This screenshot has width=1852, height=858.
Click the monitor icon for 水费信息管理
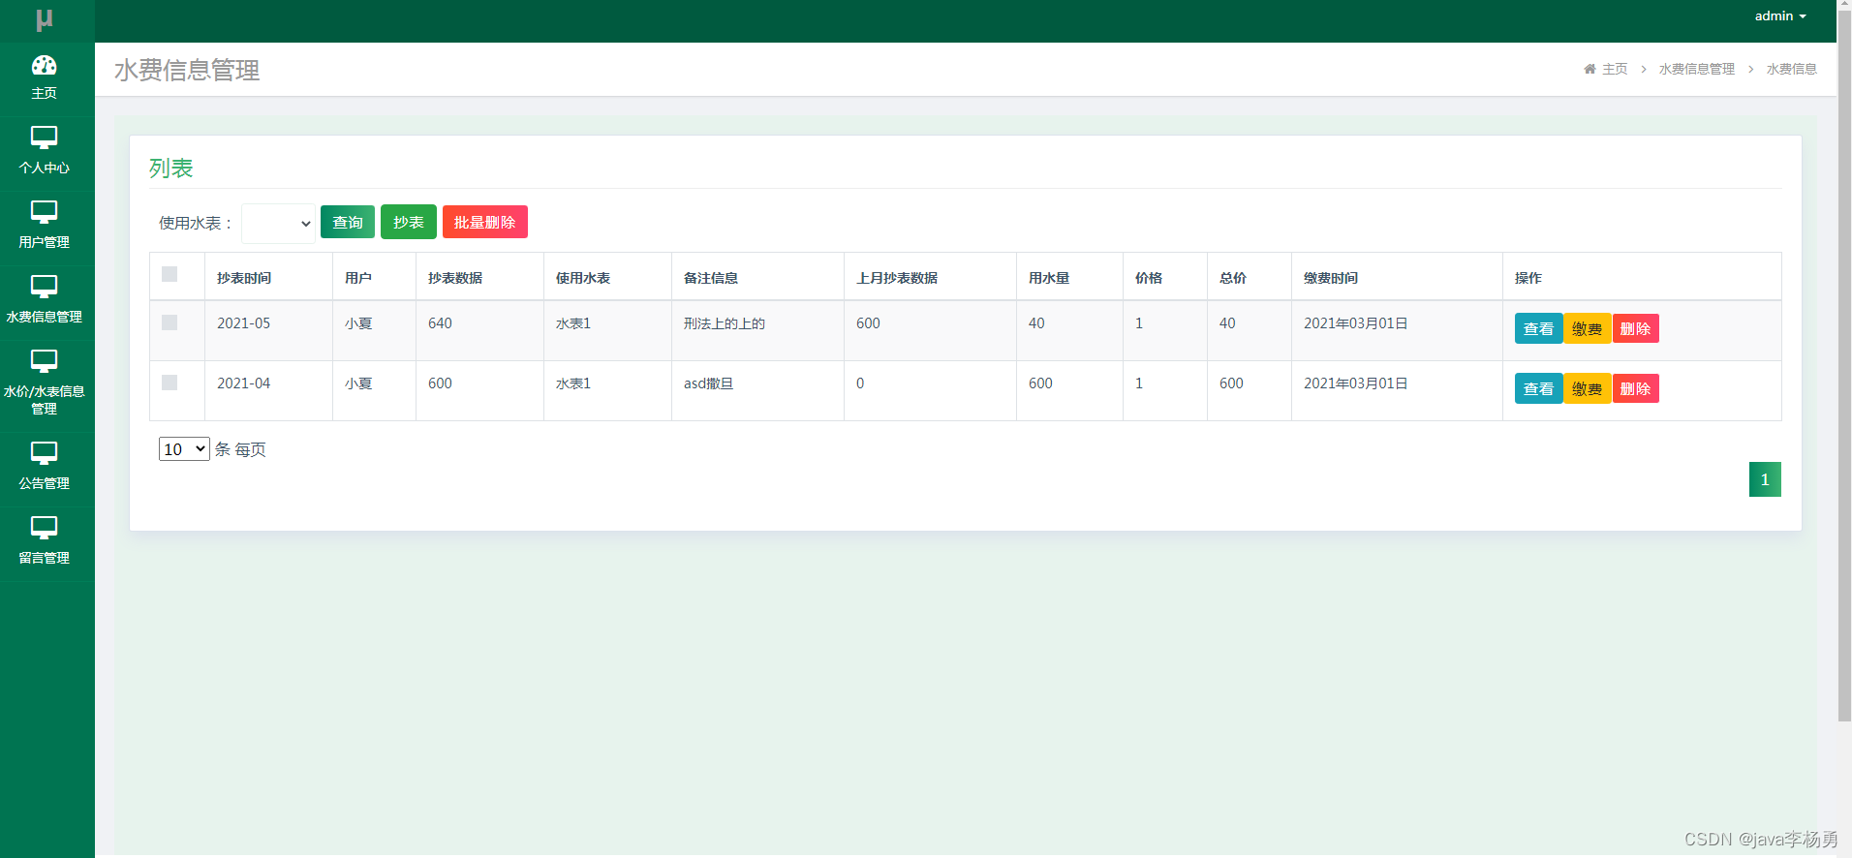[45, 286]
